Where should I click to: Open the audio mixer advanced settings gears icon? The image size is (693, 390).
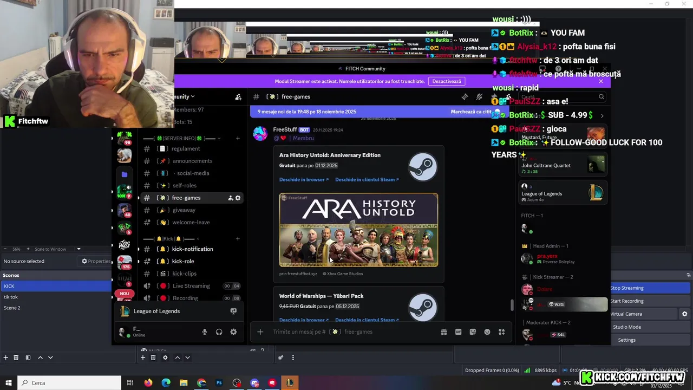click(x=280, y=357)
